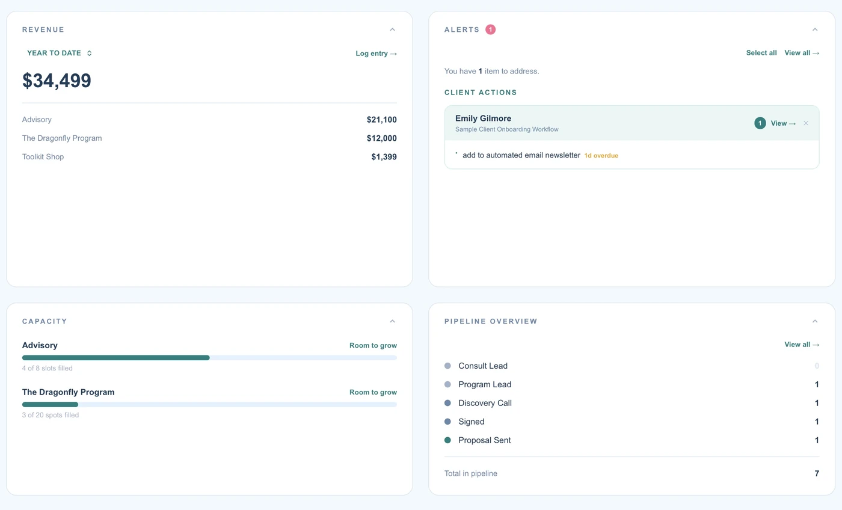Click the green count badge on Emily Gilmore card

click(760, 123)
